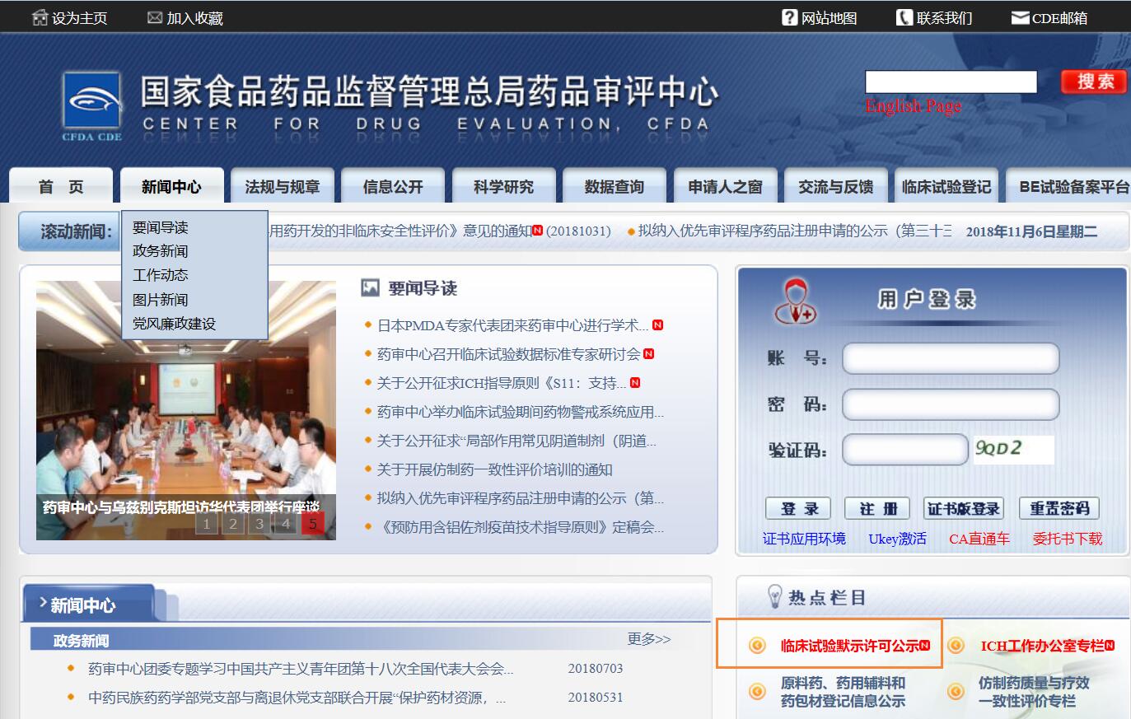
Task: Show slide 5 in the carousel
Action: (312, 523)
